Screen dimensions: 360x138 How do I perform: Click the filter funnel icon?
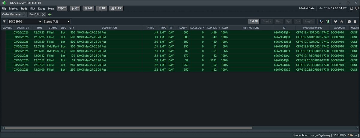click(x=4, y=22)
